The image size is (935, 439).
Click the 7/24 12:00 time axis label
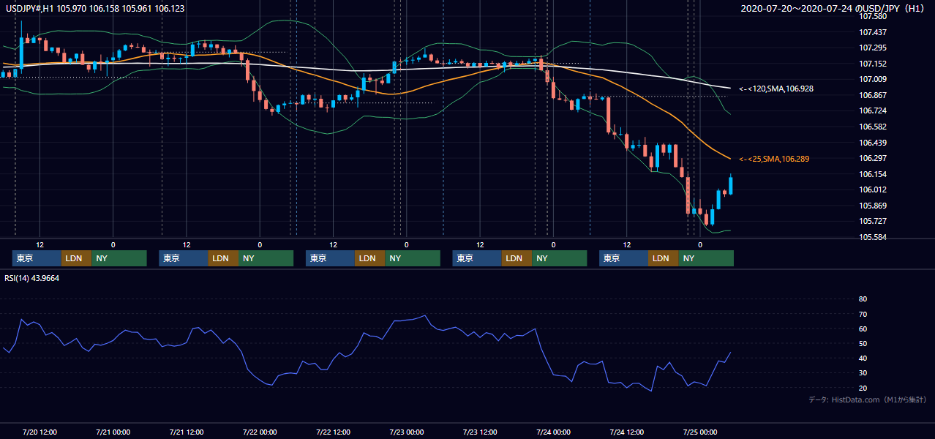tap(626, 432)
